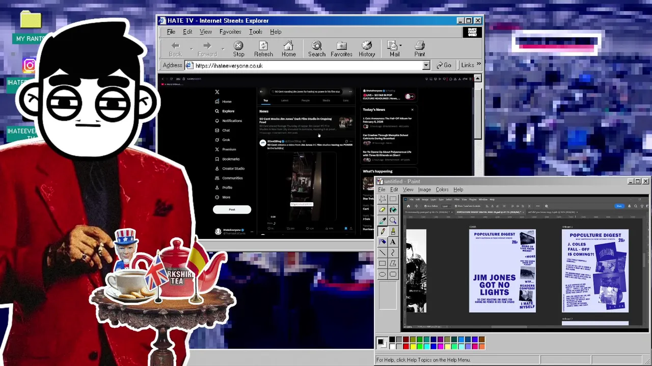Toggle bookmark on the 2Cool2Blog post
This screenshot has height=366, width=652.
click(345, 228)
